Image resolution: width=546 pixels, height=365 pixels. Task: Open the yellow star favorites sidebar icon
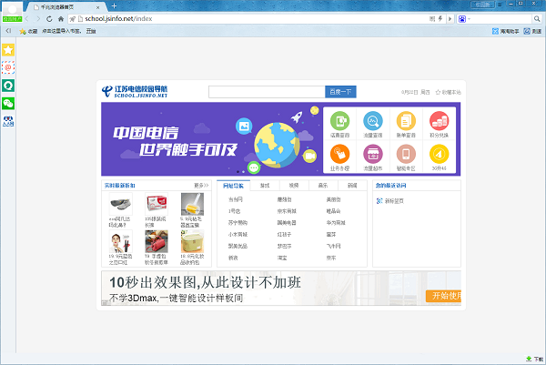8,50
